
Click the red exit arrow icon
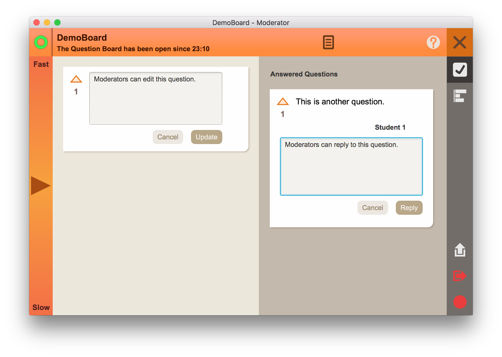(x=460, y=276)
